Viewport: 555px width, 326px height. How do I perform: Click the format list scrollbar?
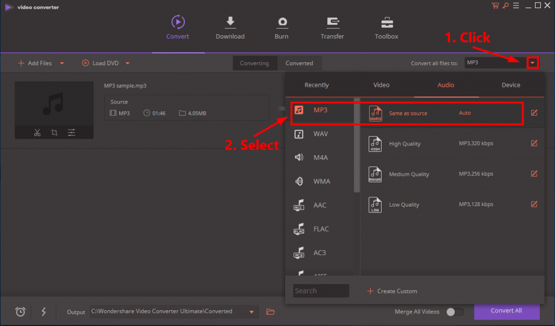tap(357, 145)
